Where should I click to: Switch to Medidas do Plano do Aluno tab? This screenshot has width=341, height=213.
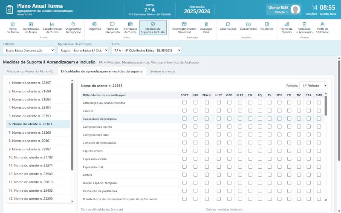tap(30, 71)
